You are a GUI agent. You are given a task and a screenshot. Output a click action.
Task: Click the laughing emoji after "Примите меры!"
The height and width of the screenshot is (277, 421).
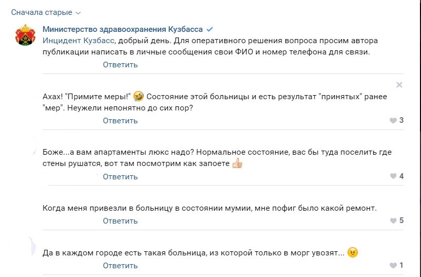[139, 96]
